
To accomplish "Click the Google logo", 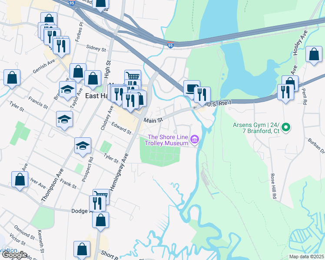I will (x=14, y=255).
